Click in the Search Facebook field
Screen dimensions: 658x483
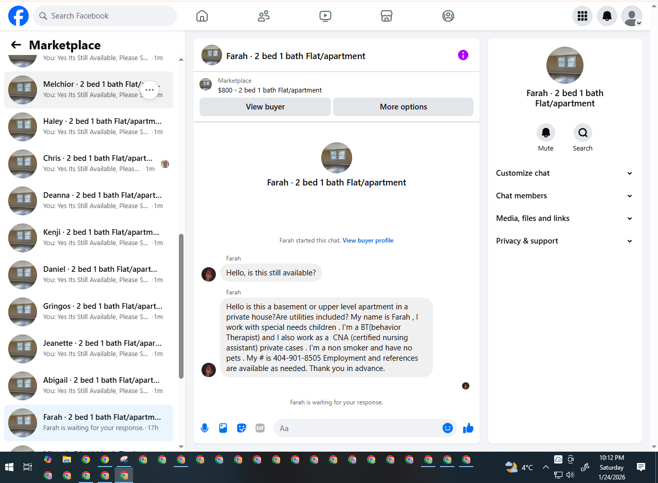click(x=105, y=16)
